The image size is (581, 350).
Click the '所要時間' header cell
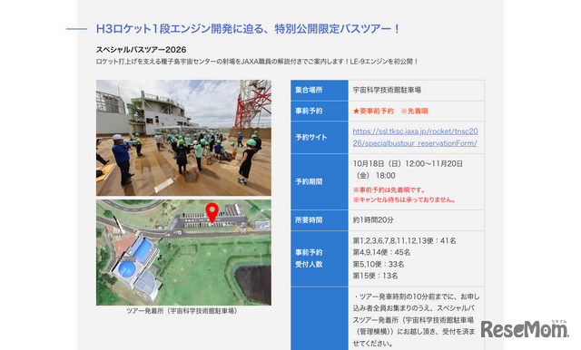tap(320, 220)
